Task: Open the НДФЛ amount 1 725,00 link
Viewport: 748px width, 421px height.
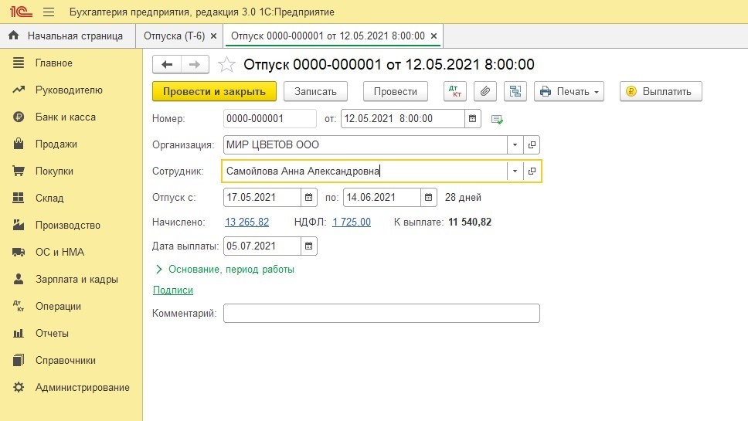Action: pos(352,222)
